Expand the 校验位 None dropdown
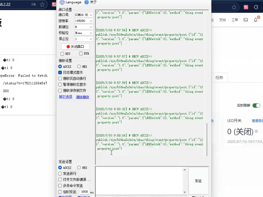The width and height of the screenshot is (263, 197). pos(84,33)
